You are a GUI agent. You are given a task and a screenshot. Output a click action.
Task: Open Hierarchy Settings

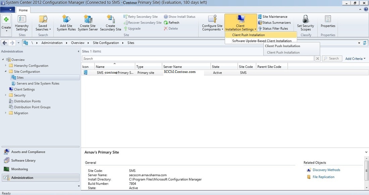(x=22, y=22)
